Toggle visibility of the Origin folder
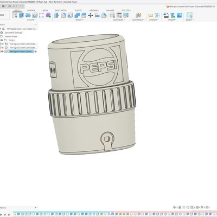Viewport: 217px width, 217px height. tap(2, 40)
